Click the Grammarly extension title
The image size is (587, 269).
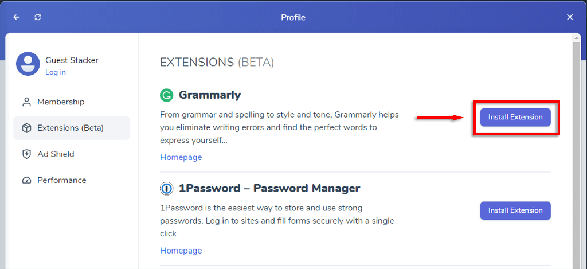[x=210, y=95]
